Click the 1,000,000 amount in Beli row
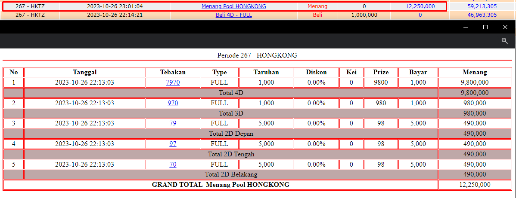The width and height of the screenshot is (516, 198). 364,15
